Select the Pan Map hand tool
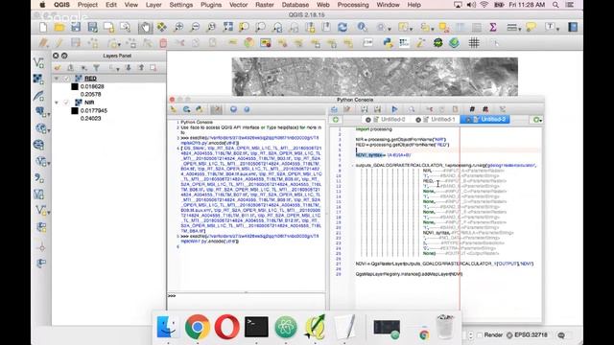The width and height of the screenshot is (614, 345). [145, 27]
